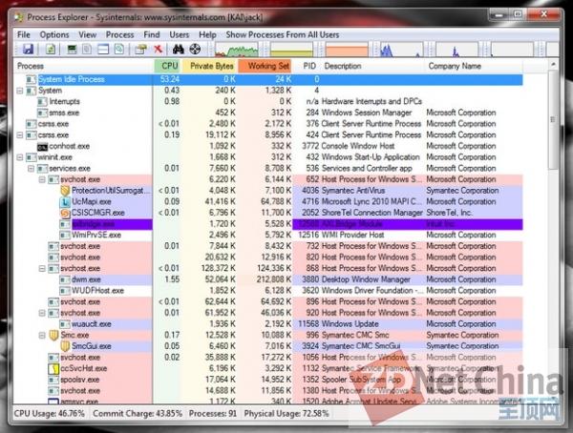The image size is (573, 433).
Task: Select the wuauclt.exe process row
Action: coord(268,324)
